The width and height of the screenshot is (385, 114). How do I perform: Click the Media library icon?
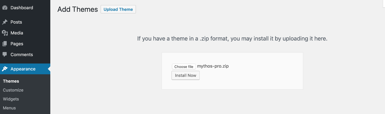(x=5, y=33)
